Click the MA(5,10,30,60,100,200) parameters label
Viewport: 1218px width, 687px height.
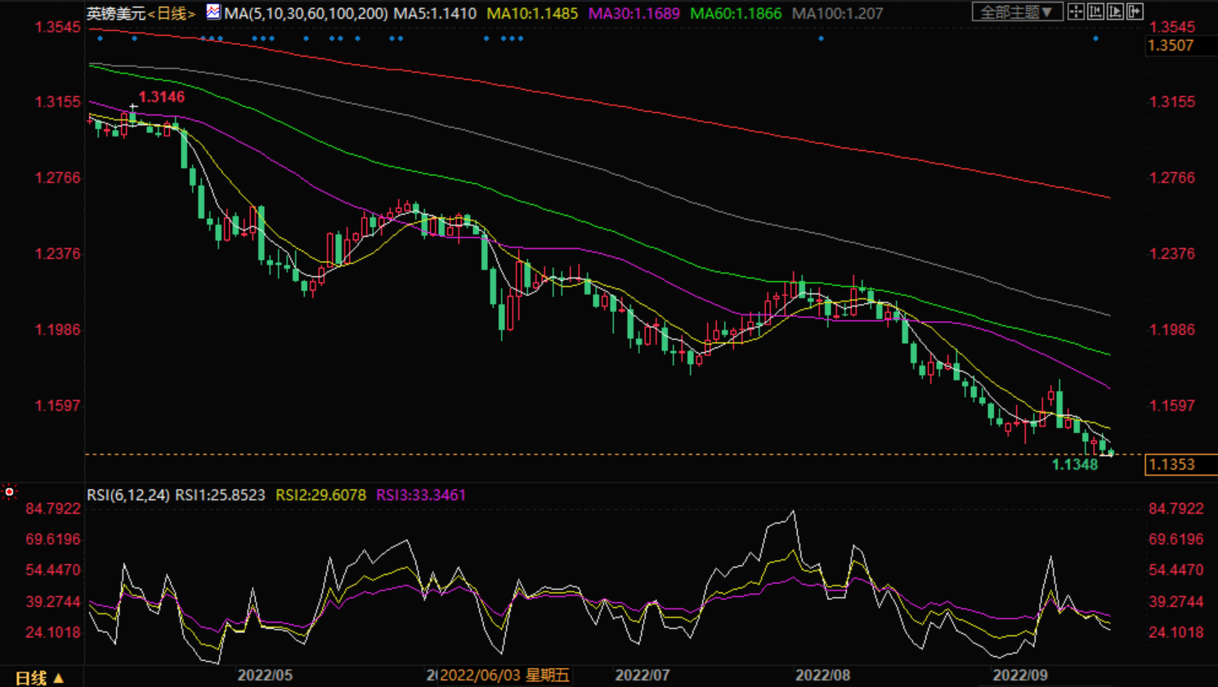[306, 13]
